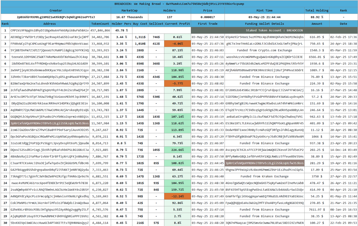Click the price value 0.000017
This screenshot has height=226, width=358.
tap(207, 17)
